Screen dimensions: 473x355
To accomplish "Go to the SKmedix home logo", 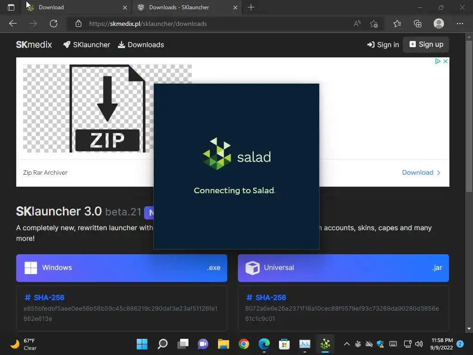I will (34, 45).
